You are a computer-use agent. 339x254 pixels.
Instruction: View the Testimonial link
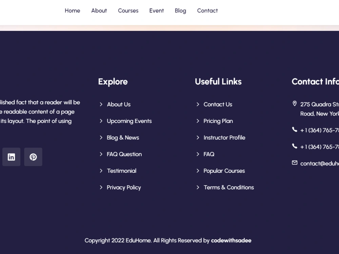pos(121,171)
